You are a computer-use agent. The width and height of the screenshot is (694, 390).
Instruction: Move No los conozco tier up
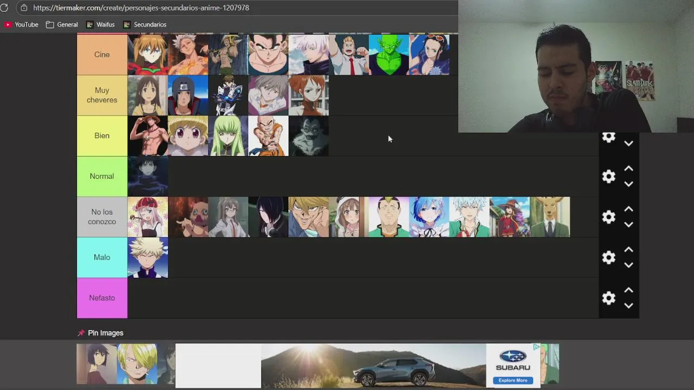click(628, 209)
